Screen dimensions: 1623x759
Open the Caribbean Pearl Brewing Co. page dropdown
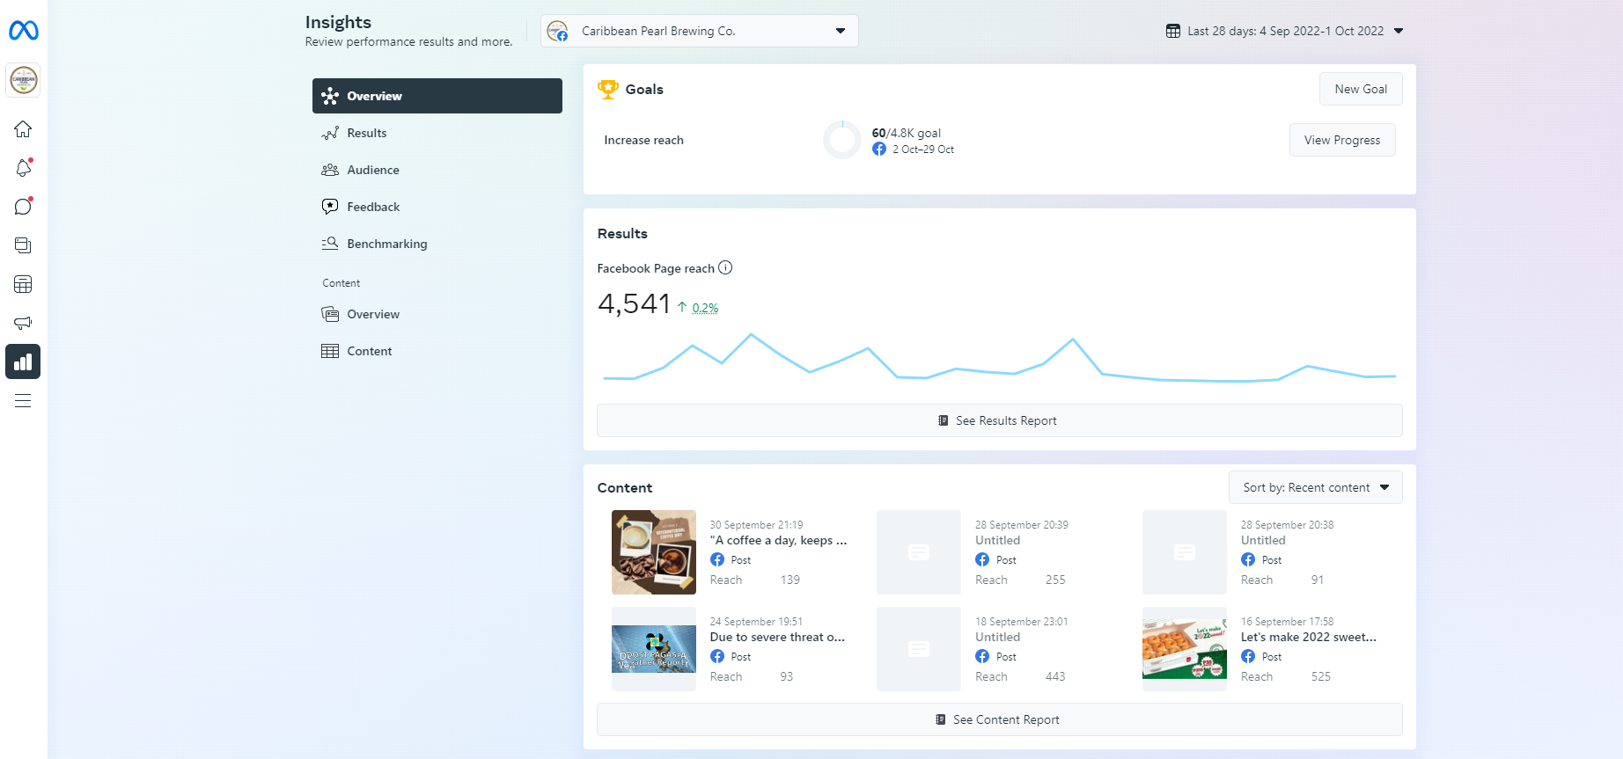point(700,31)
